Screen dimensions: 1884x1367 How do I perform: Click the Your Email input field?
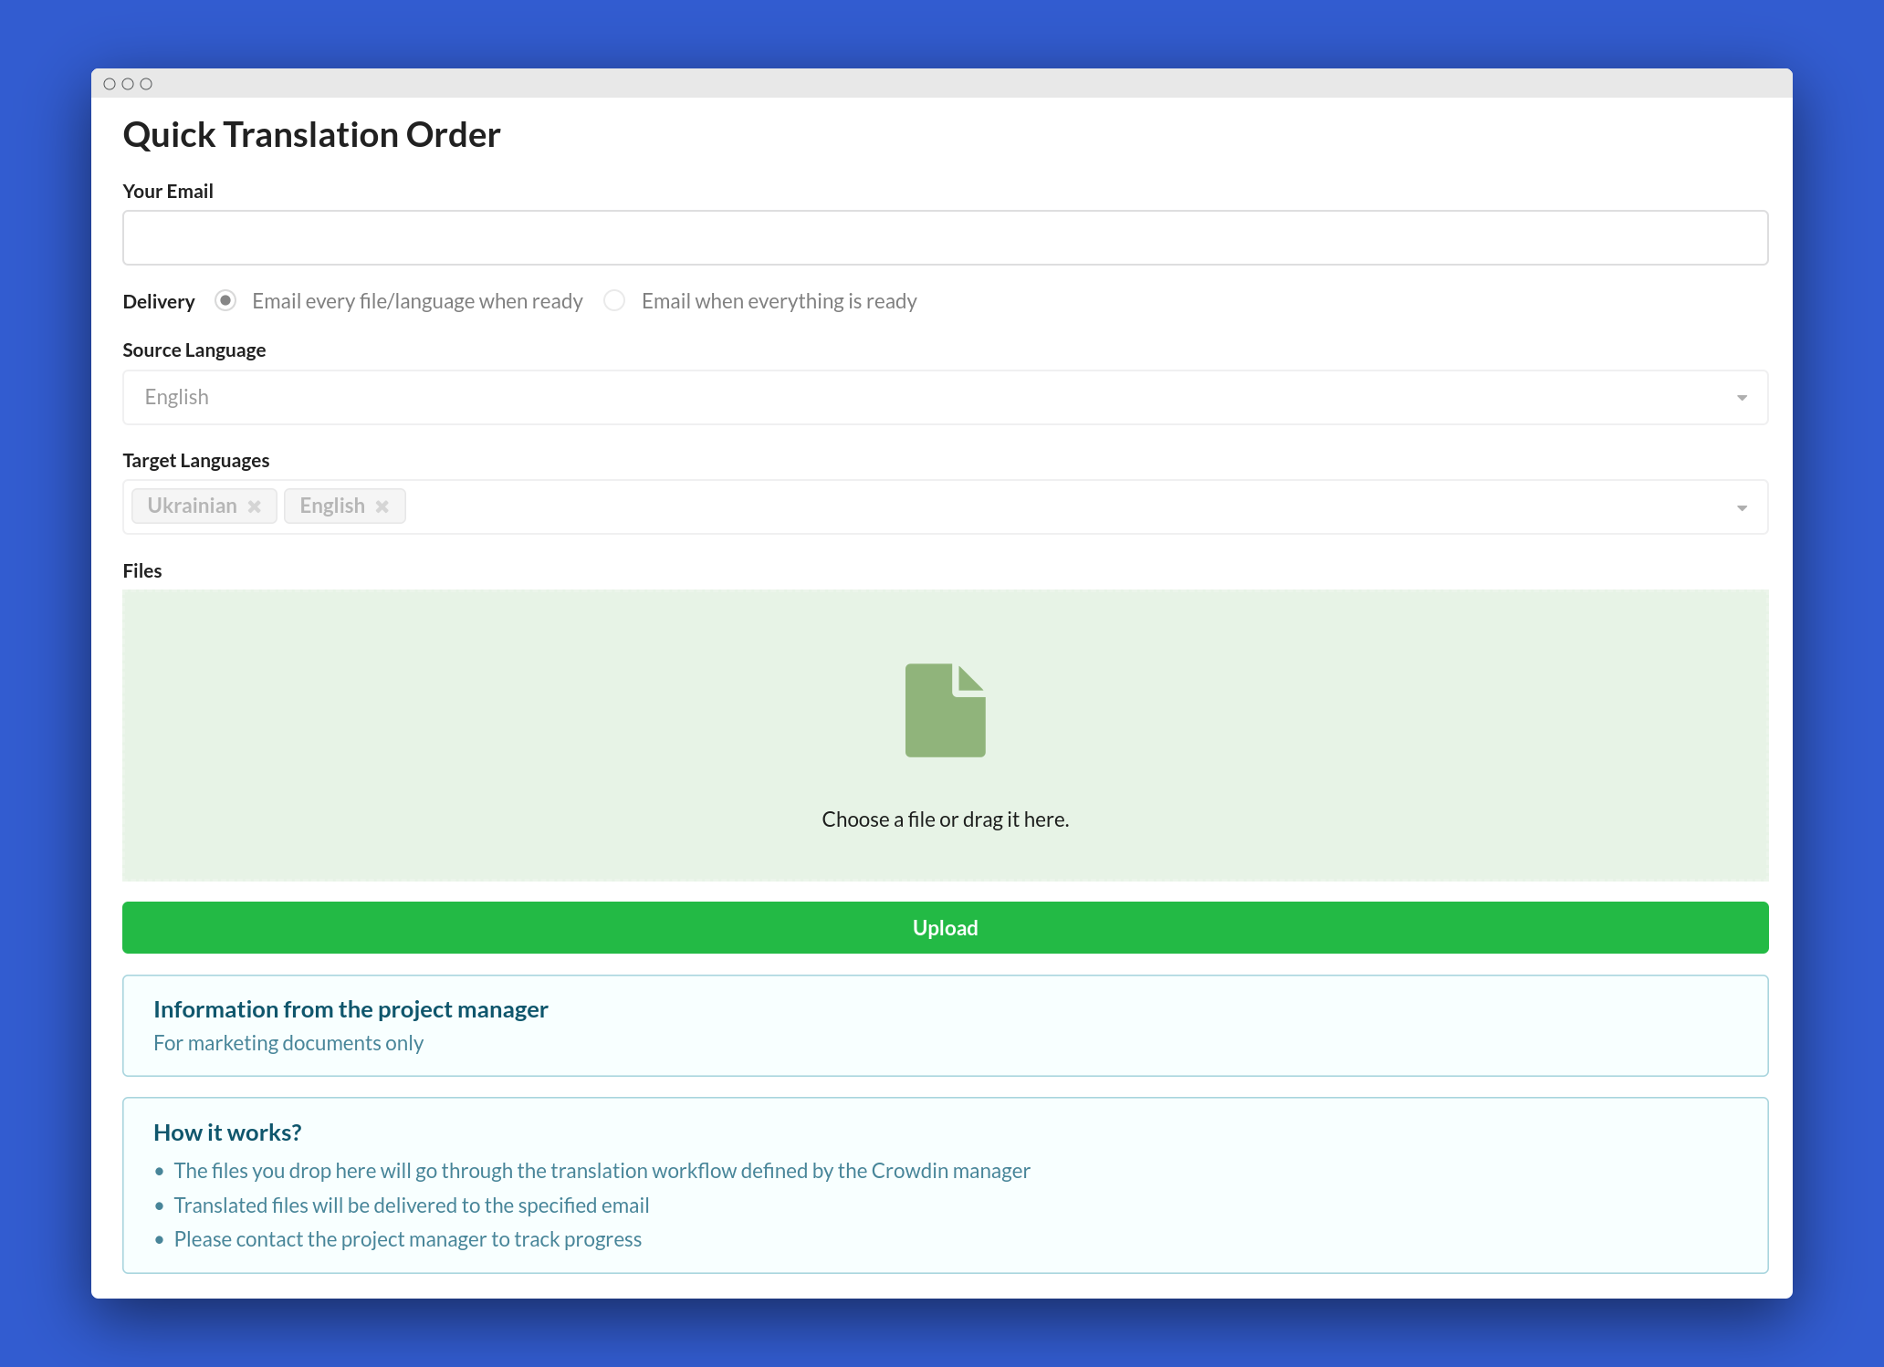coord(945,238)
